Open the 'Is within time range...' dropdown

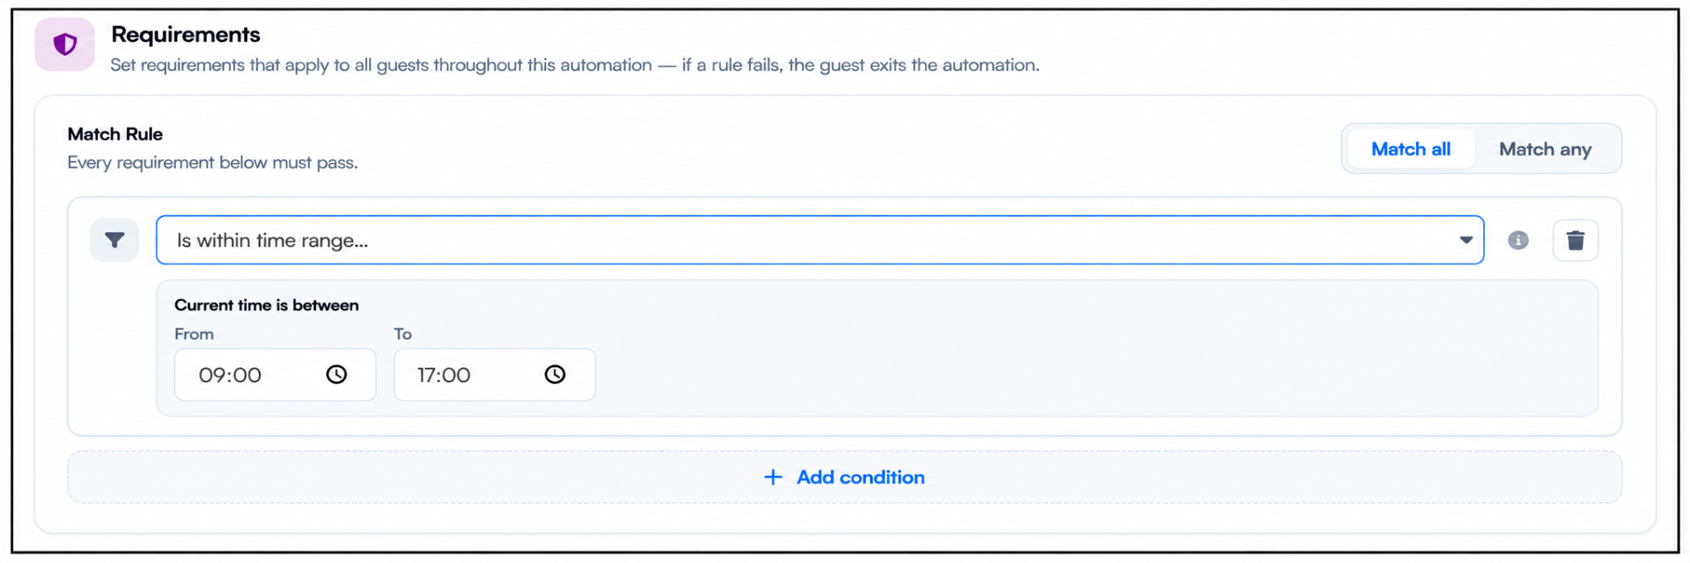coord(819,240)
